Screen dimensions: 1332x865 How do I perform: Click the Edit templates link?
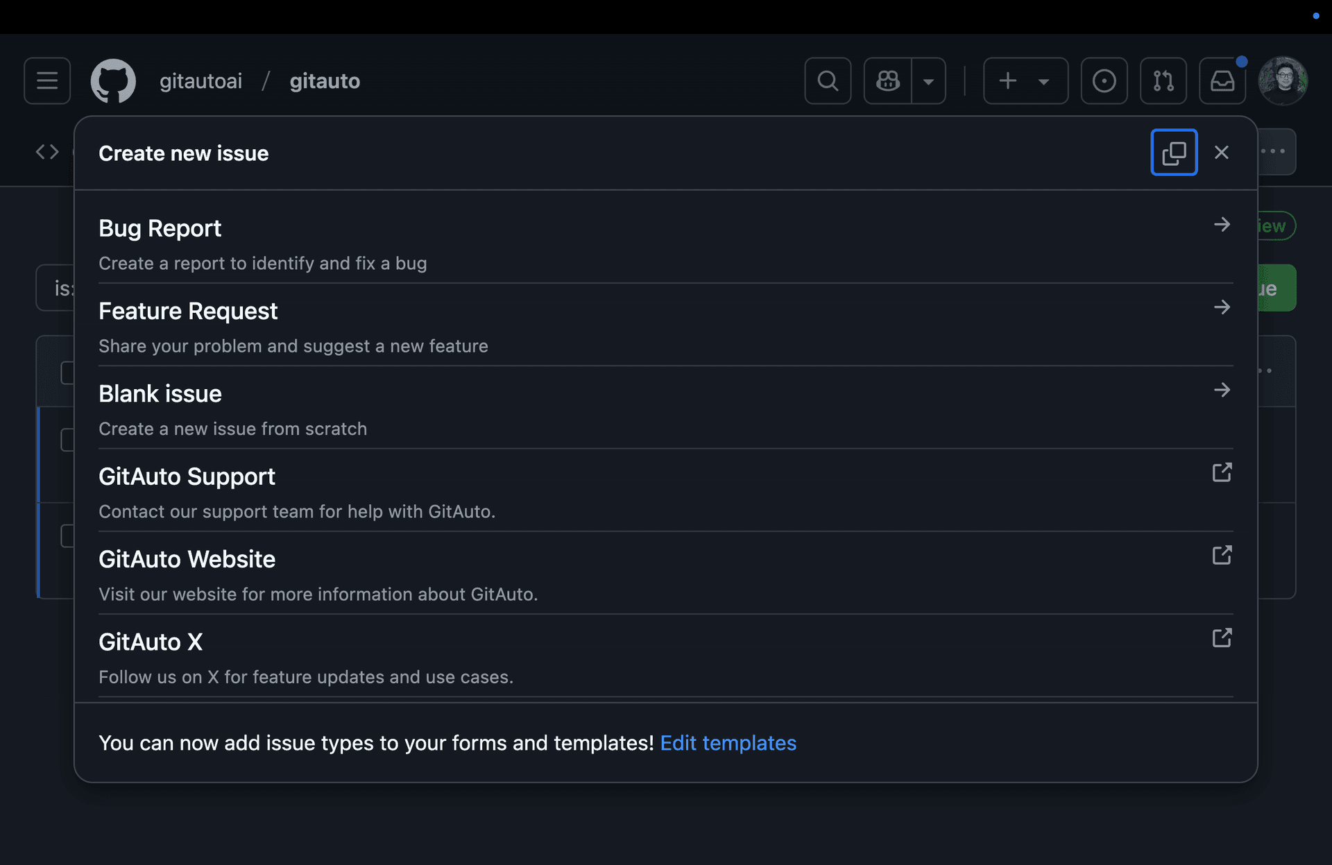tap(728, 743)
